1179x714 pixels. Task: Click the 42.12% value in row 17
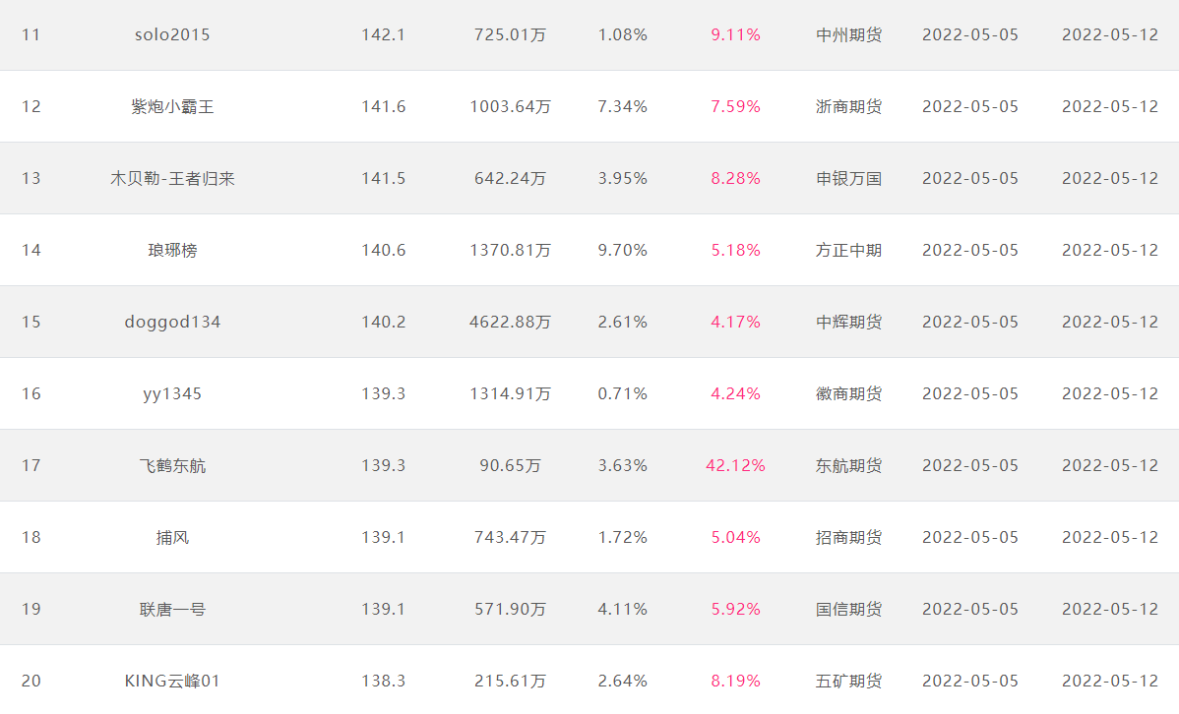click(x=735, y=465)
